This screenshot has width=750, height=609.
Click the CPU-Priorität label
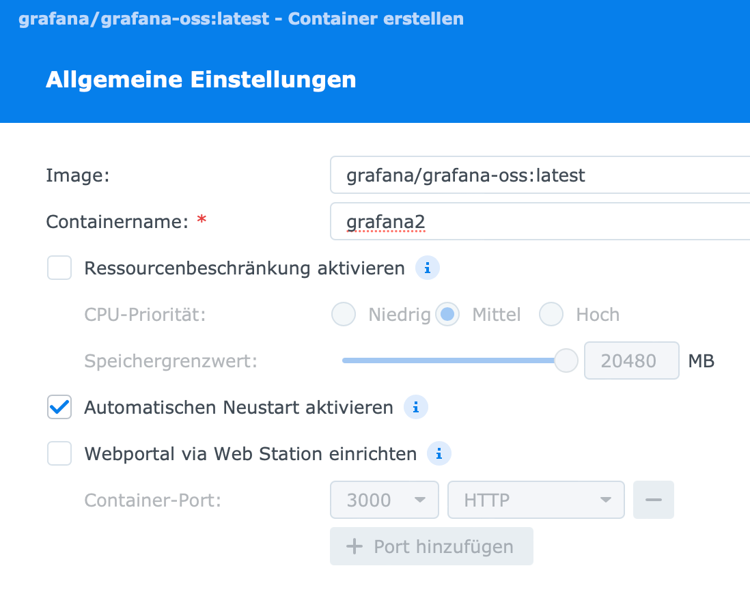145,315
